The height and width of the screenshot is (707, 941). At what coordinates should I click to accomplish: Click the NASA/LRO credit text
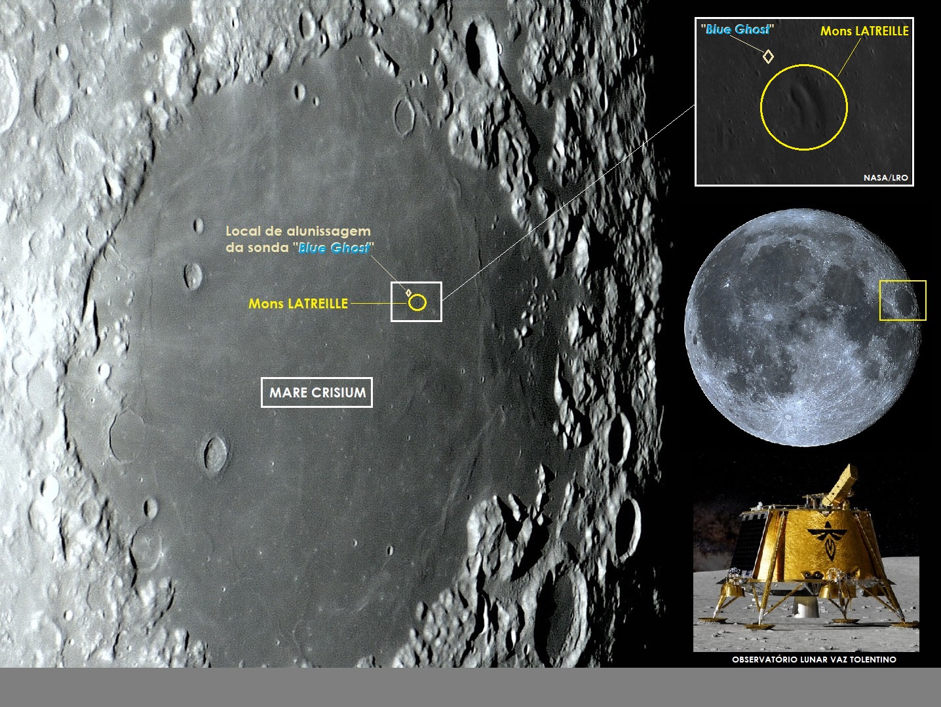click(885, 177)
